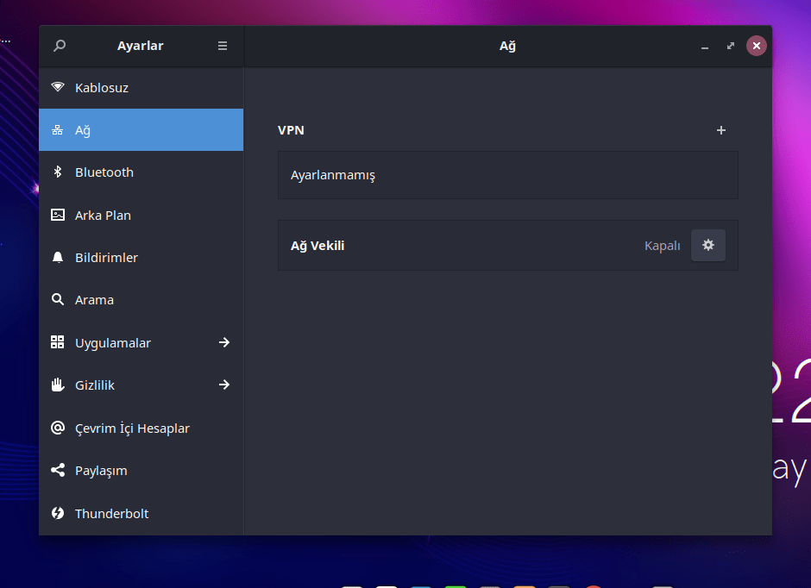Click the Arka Plan picture icon
The height and width of the screenshot is (588, 811).
point(58,215)
